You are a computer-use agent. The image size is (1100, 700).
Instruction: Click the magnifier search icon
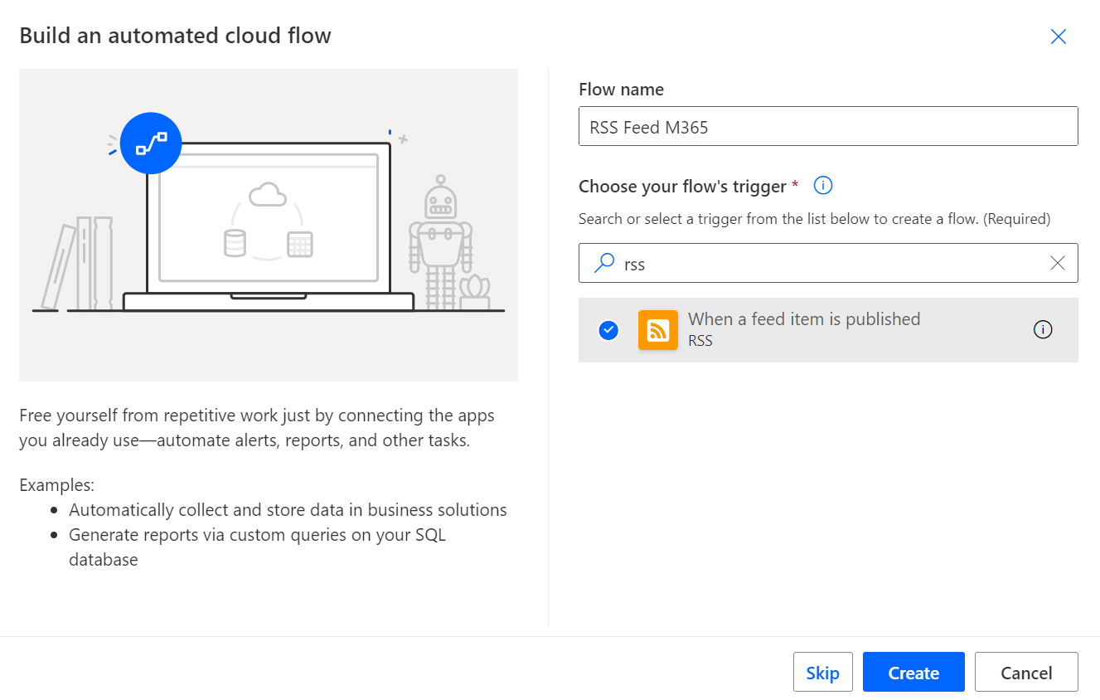[x=605, y=264]
